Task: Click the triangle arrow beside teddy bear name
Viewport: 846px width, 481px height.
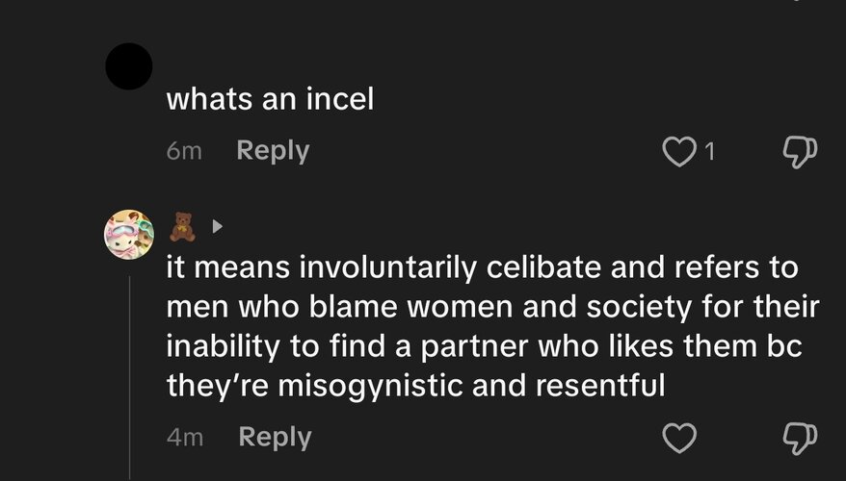Action: pyautogui.click(x=217, y=227)
